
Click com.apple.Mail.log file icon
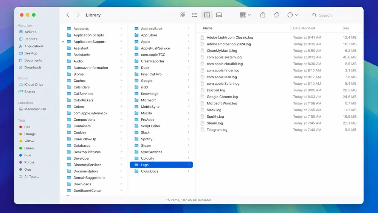[202, 77]
